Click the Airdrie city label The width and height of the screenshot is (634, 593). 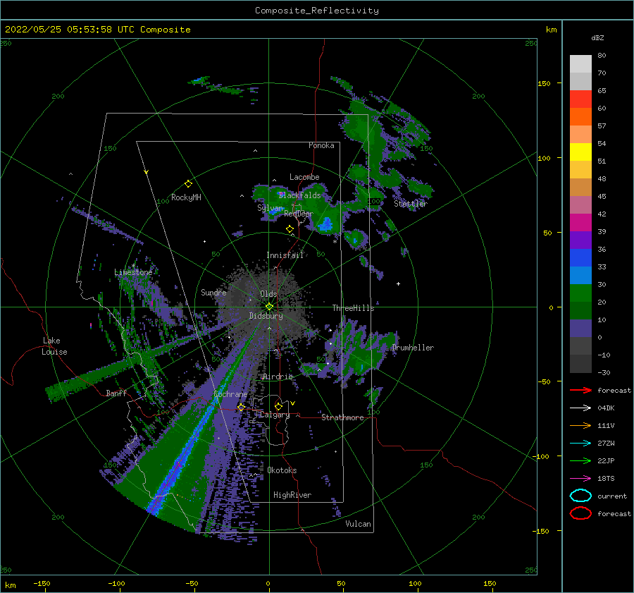pyautogui.click(x=278, y=377)
